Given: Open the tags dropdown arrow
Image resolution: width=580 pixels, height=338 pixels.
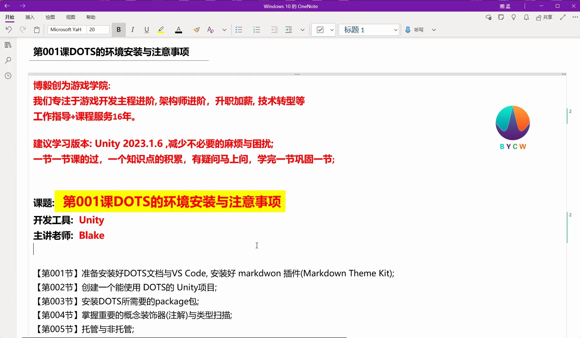Looking at the screenshot, I should coord(332,30).
